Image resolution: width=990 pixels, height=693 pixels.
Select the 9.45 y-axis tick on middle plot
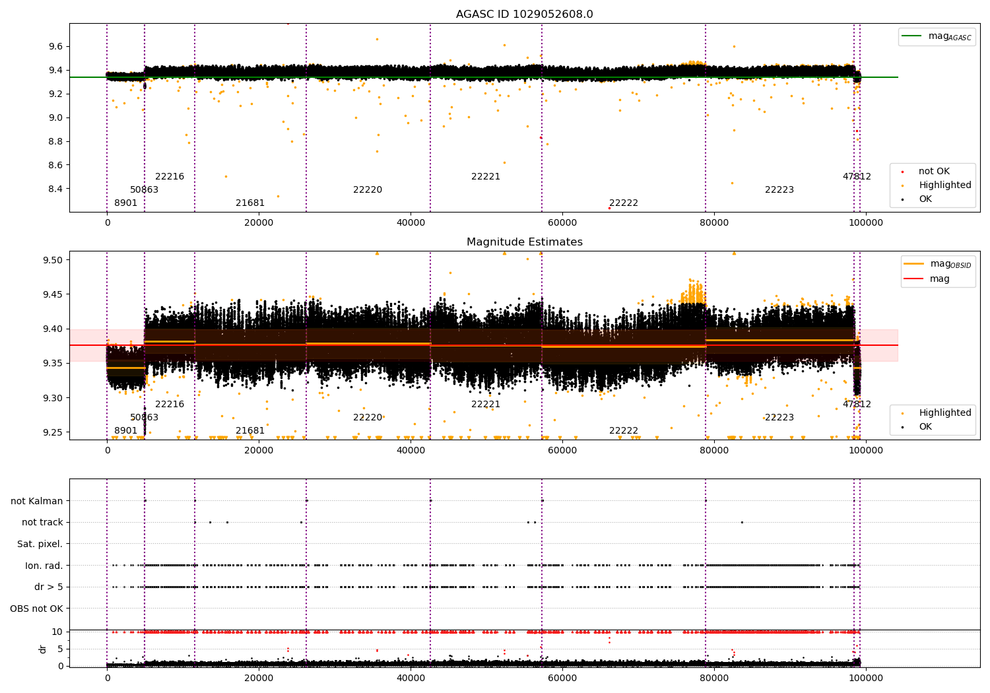(x=53, y=294)
